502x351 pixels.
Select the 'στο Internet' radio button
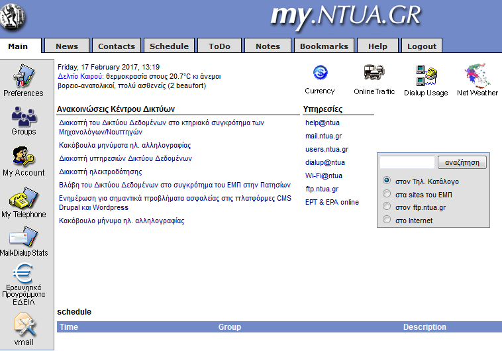tap(387, 219)
